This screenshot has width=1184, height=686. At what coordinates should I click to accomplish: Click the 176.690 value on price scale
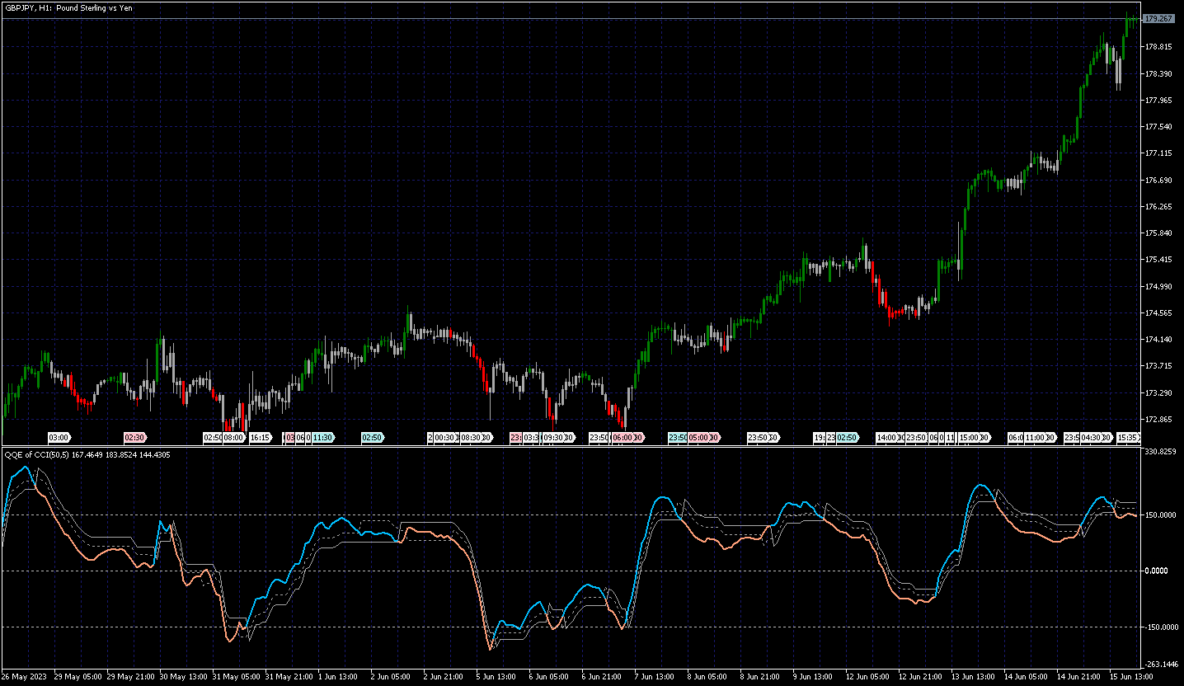(1159, 180)
